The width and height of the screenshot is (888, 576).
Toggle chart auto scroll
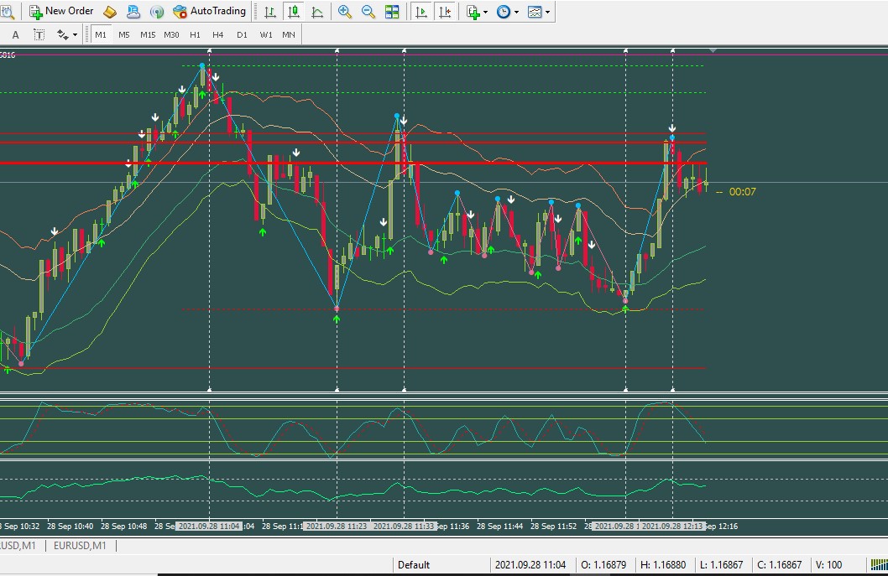(x=421, y=12)
